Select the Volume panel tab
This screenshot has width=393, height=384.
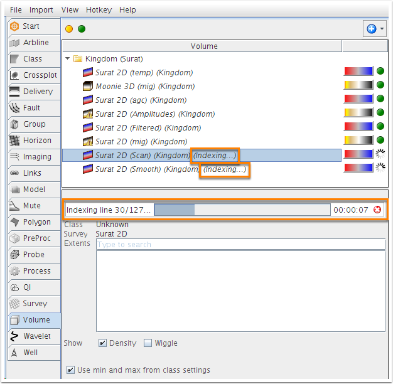point(34,320)
